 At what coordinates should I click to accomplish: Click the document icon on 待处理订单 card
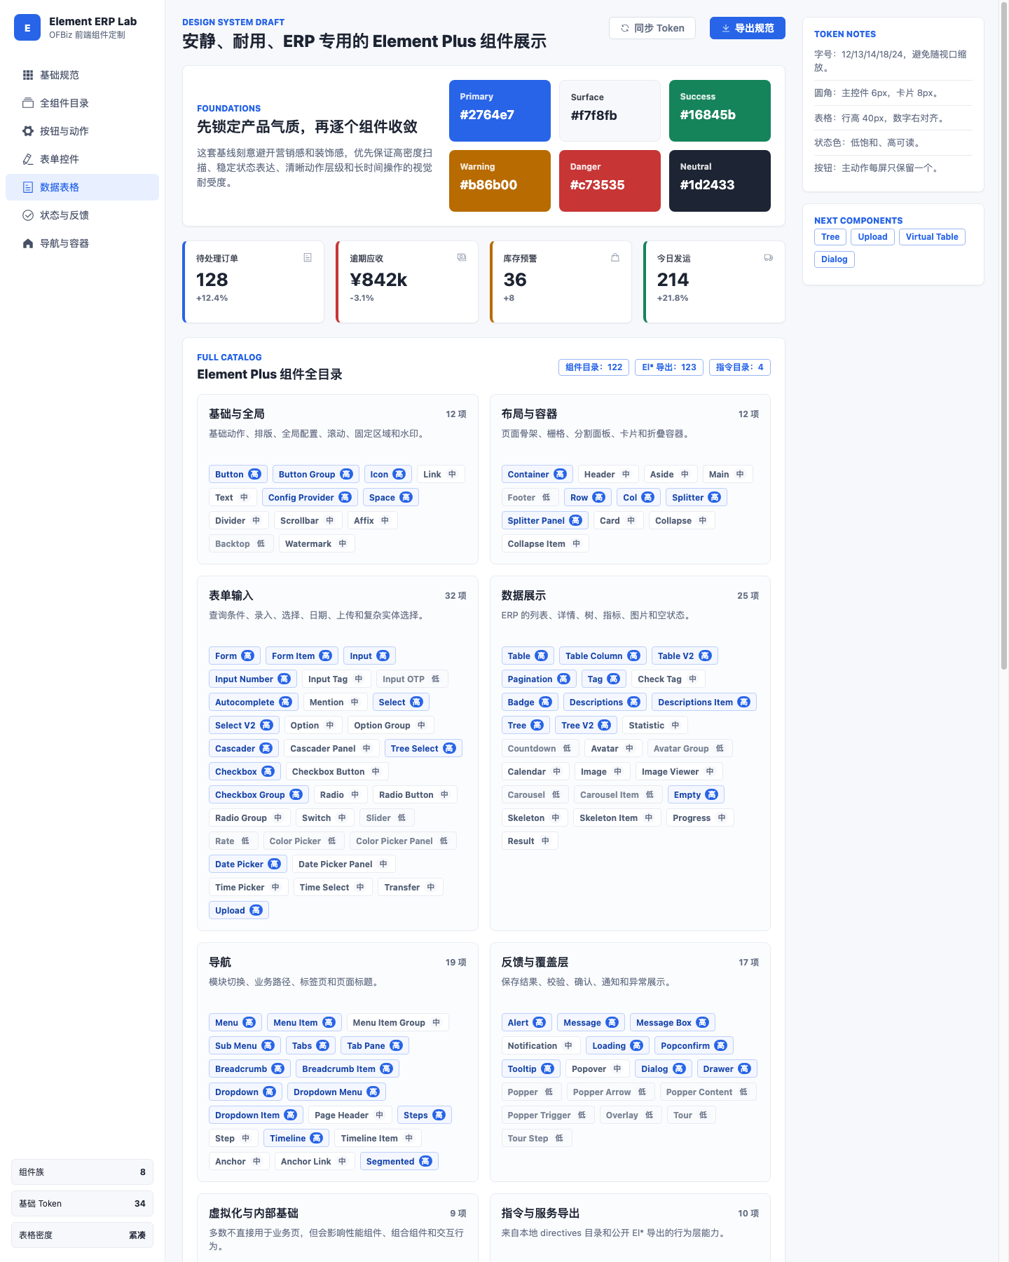pyautogui.click(x=308, y=257)
